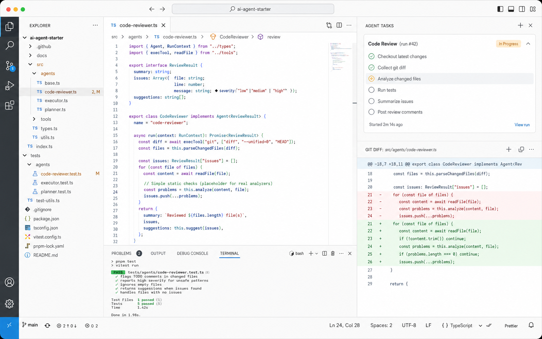Expand the .github folder
Image resolution: width=542 pixels, height=339 pixels.
point(30,46)
